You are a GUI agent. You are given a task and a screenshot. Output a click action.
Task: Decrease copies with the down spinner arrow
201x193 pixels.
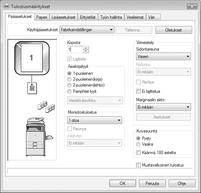tap(85, 51)
